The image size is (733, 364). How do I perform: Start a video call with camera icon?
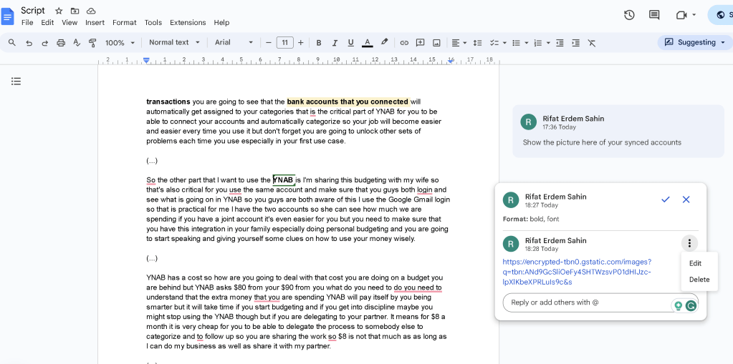681,15
